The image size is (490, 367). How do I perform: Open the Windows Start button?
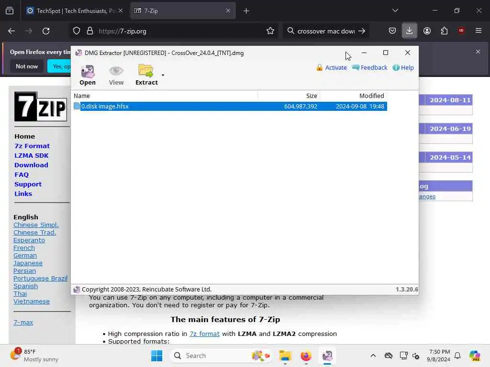[156, 356]
